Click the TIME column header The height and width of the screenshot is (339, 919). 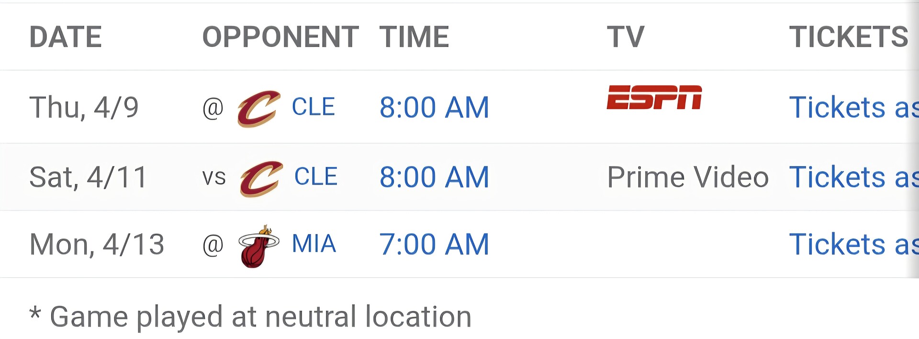(x=414, y=37)
